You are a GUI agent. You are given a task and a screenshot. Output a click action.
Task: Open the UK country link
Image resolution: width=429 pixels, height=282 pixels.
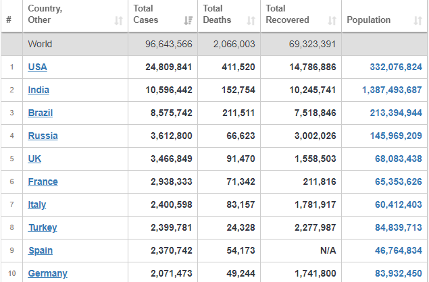click(x=34, y=159)
